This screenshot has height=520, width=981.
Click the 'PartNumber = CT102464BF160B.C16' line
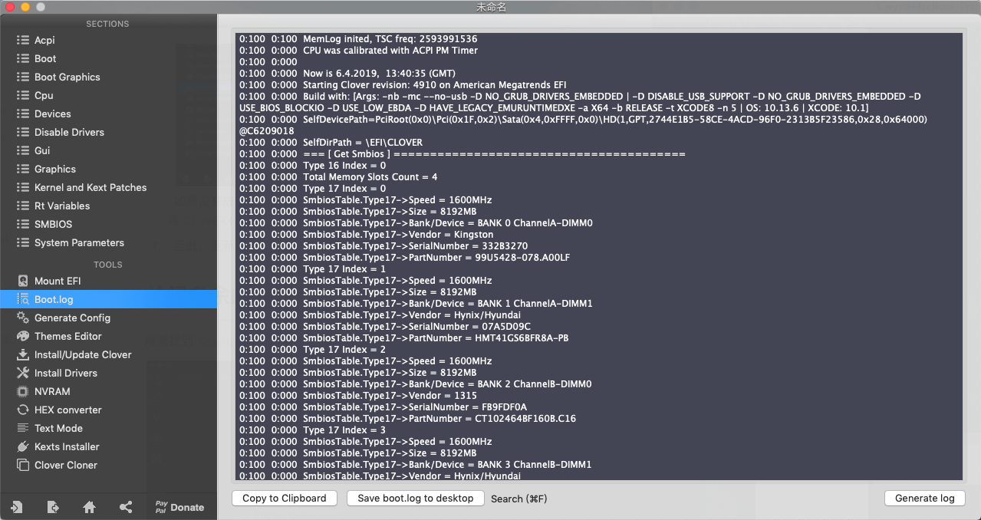coord(407,418)
